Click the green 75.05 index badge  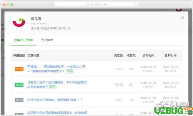19,85
